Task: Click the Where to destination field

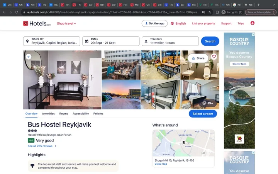Action: [x=52, y=41]
